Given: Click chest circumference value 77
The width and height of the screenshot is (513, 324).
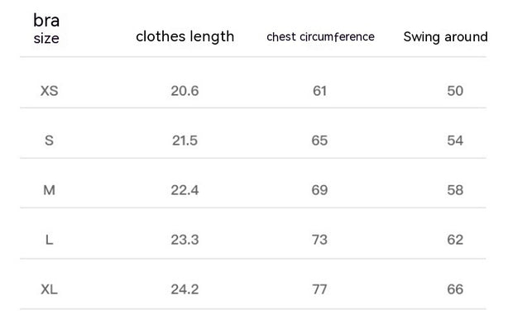Looking at the screenshot, I should pos(319,289).
